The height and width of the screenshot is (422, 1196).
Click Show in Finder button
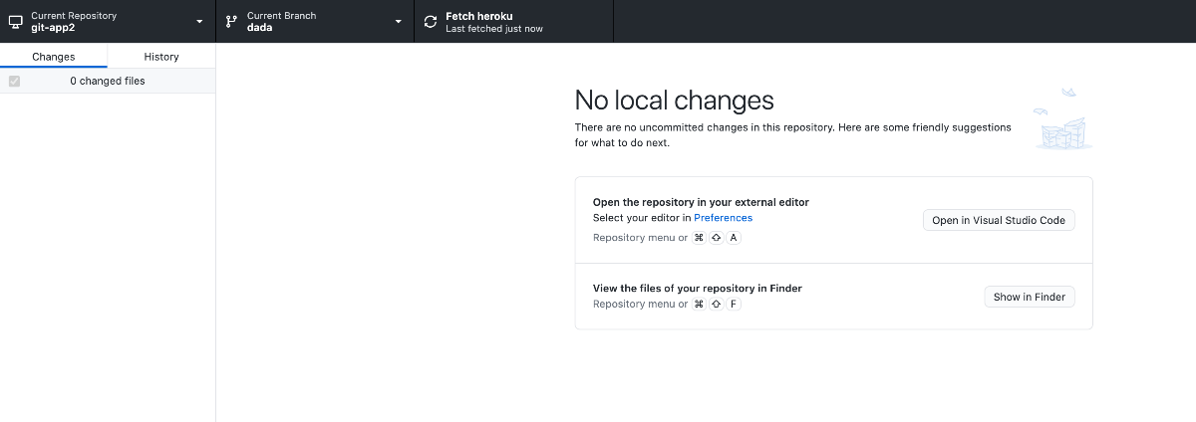(1030, 297)
